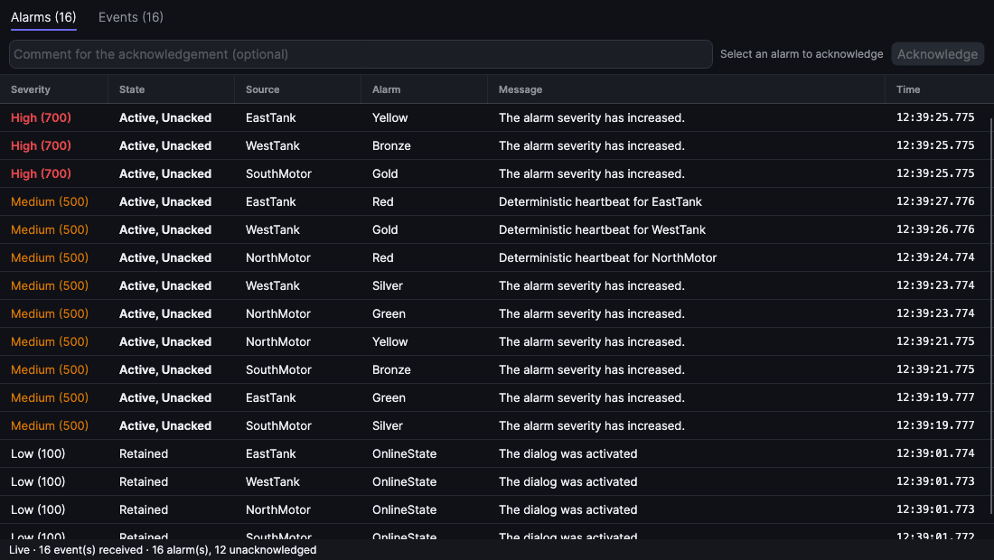Select the WestTank Gold medium alarm row
Image resolution: width=994 pixels, height=560 pixels.
tap(494, 229)
